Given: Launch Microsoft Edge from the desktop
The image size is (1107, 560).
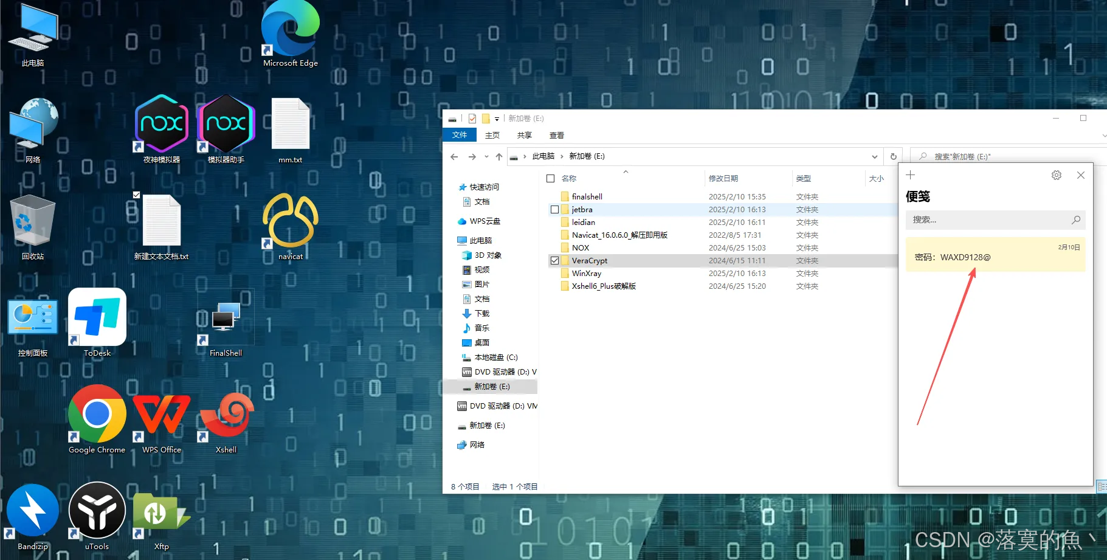Looking at the screenshot, I should pos(291,34).
